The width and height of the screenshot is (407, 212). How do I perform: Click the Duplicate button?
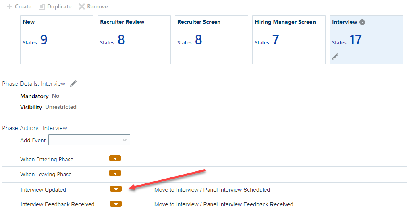tap(55, 6)
